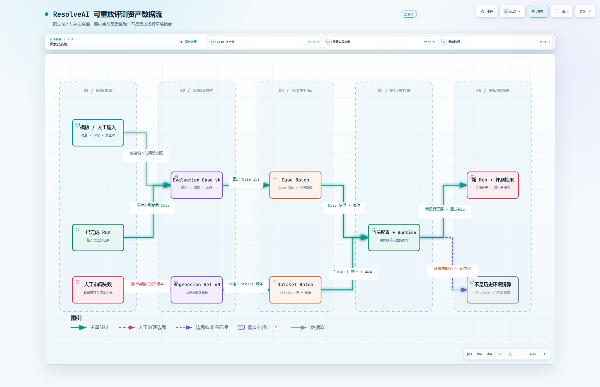This screenshot has width=600, height=387.
Task: Open help with the question mark icon
Action: coord(510,354)
